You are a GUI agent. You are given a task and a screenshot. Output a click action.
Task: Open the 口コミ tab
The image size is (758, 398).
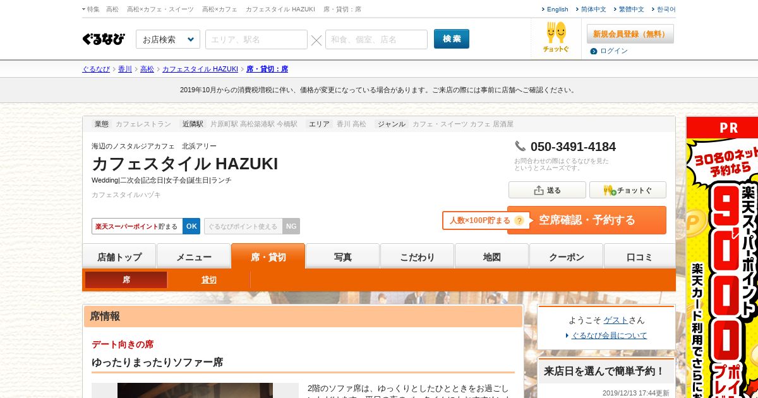pos(639,257)
